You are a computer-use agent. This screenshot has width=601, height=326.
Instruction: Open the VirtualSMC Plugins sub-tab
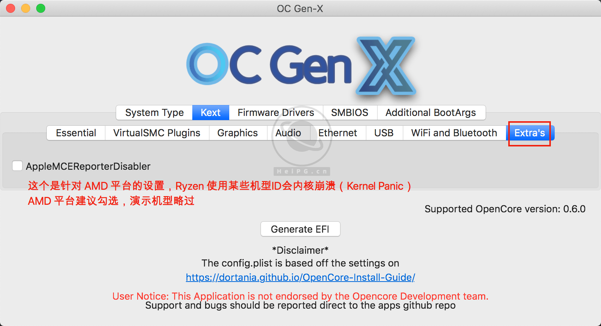tap(156, 133)
